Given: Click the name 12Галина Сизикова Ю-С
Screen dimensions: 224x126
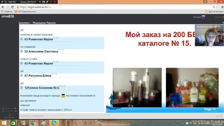Looking at the screenshot, I should (x=42, y=88).
